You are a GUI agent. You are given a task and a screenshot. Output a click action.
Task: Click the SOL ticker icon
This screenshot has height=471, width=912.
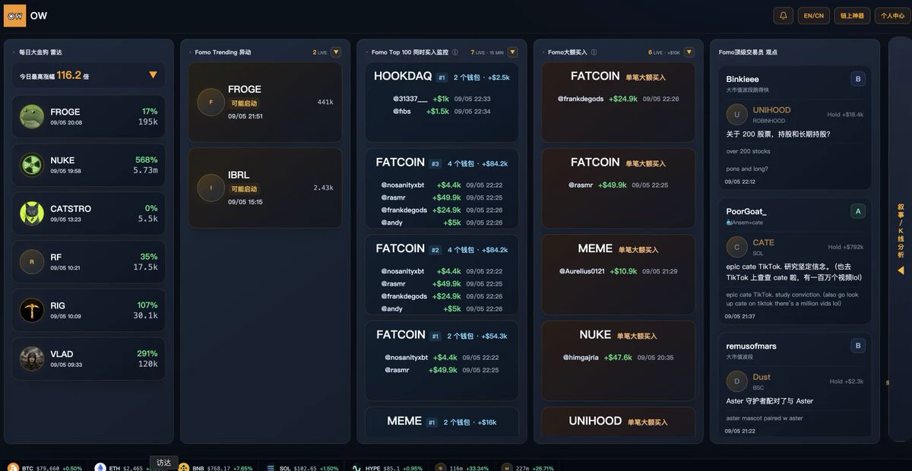[270, 468]
